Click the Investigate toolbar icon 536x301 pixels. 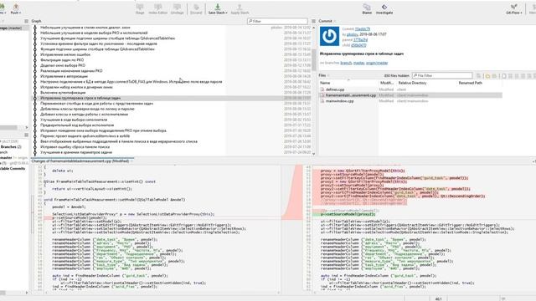[384, 9]
